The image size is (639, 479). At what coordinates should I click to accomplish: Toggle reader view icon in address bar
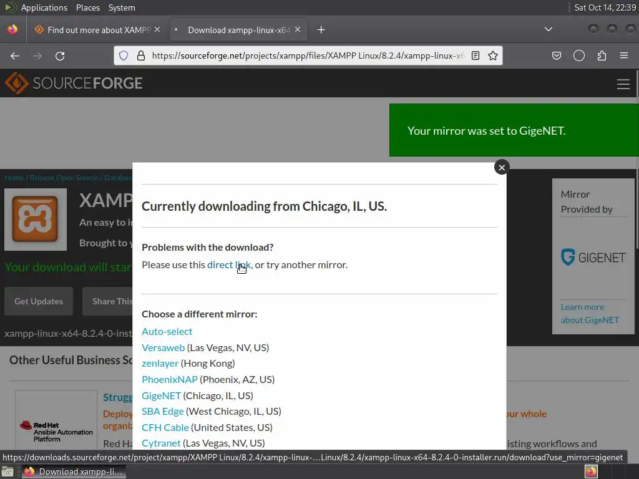point(475,56)
